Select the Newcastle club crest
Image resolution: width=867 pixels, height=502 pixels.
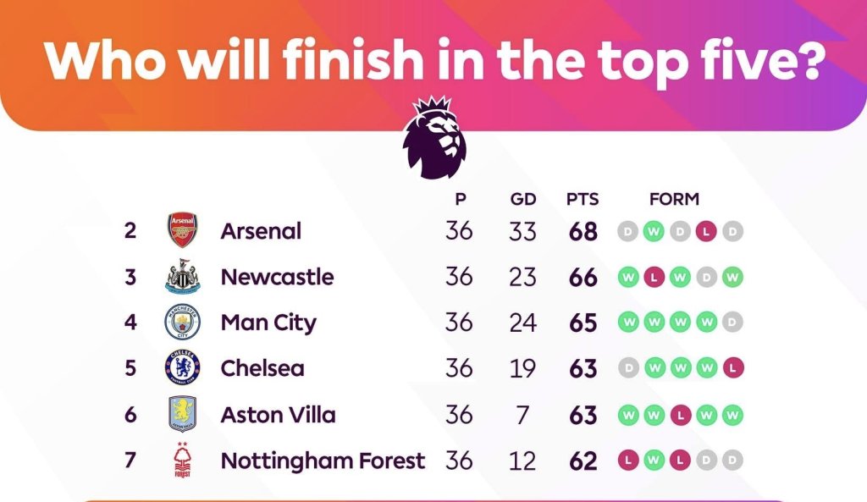[x=183, y=276]
